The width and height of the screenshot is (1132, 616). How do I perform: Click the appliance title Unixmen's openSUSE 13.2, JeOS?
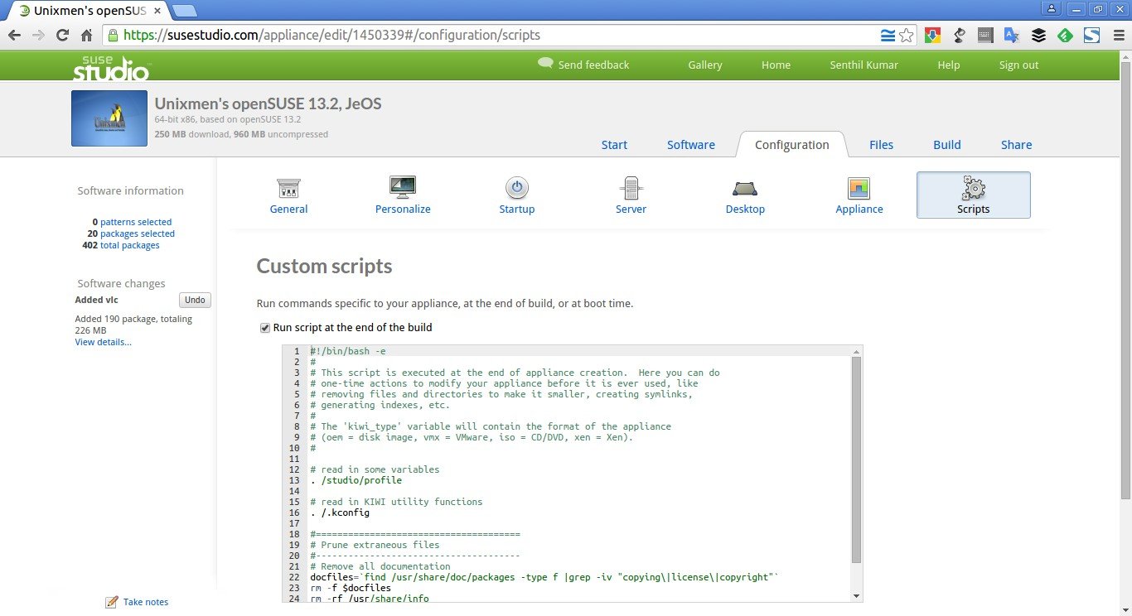pos(268,104)
